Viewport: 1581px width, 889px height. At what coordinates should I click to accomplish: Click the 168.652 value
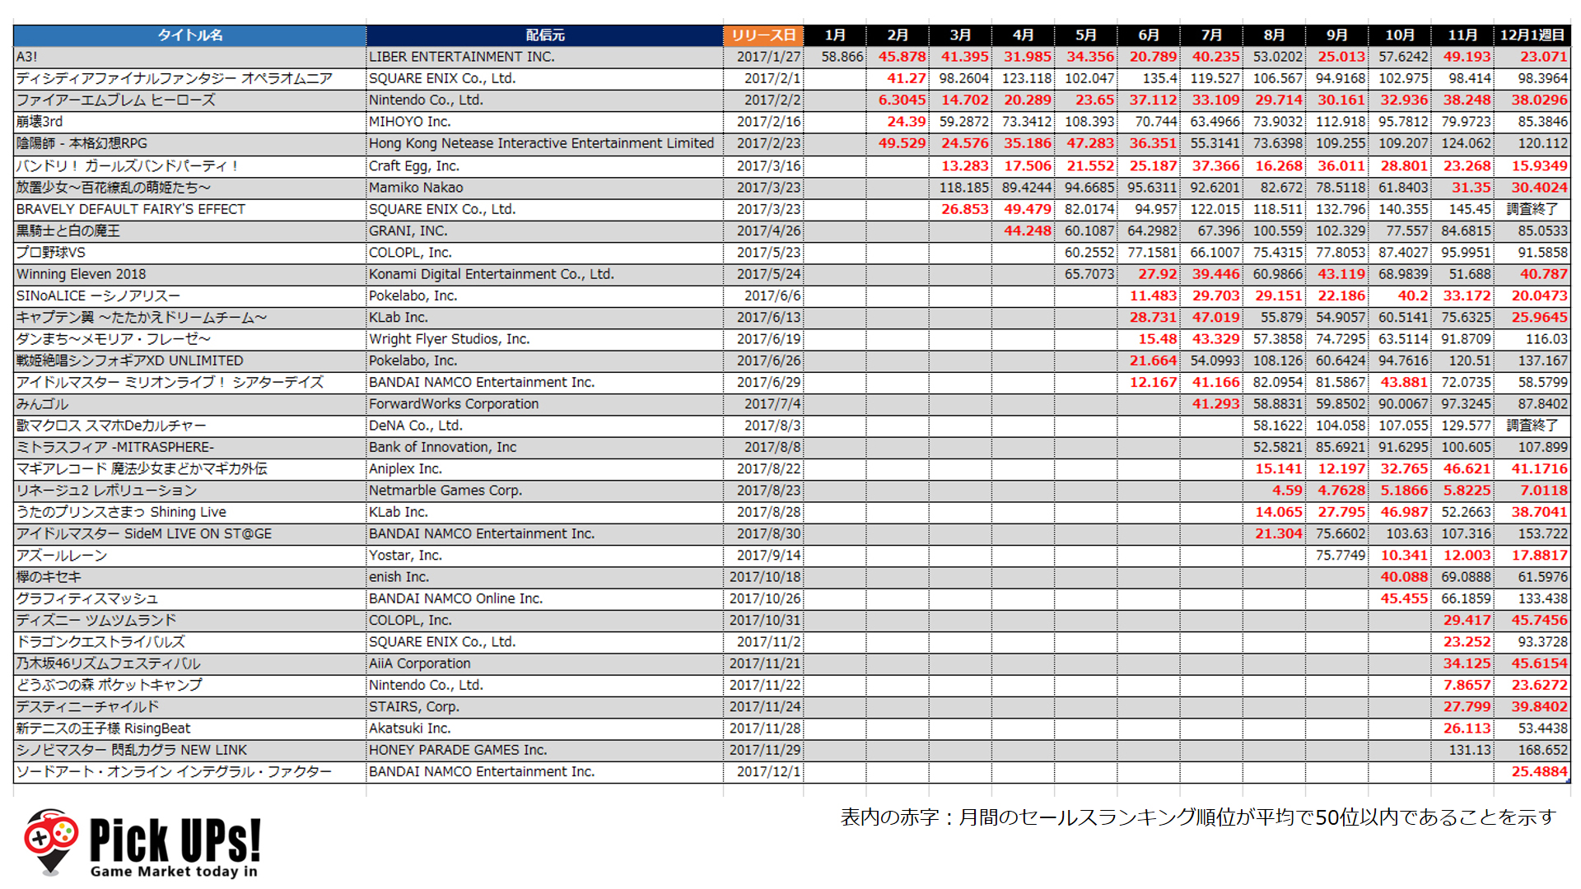pyautogui.click(x=1532, y=750)
